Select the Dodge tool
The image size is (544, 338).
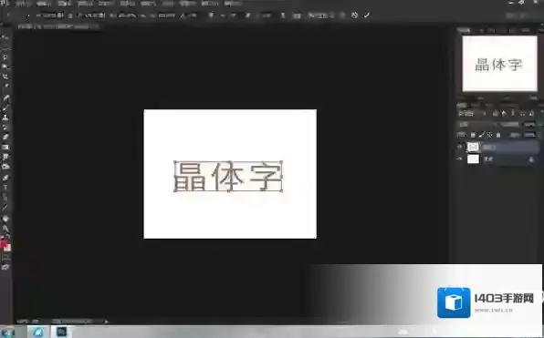pyautogui.click(x=5, y=167)
